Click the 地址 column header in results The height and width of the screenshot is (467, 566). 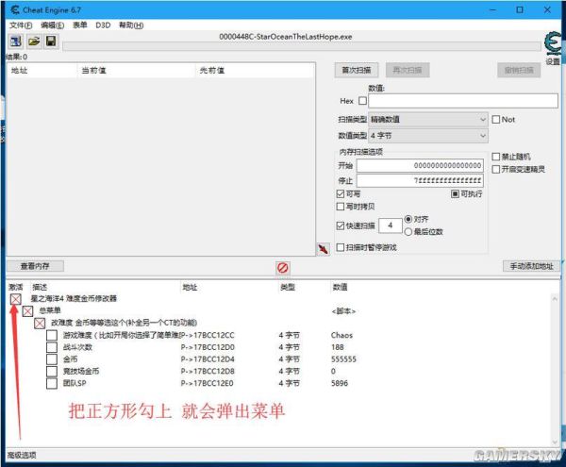click(42, 71)
